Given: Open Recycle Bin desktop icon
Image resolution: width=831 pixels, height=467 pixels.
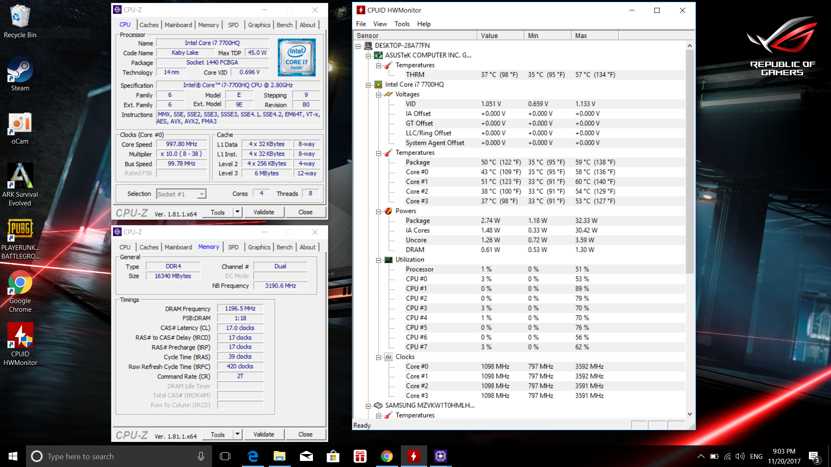Looking at the screenshot, I should (x=20, y=22).
